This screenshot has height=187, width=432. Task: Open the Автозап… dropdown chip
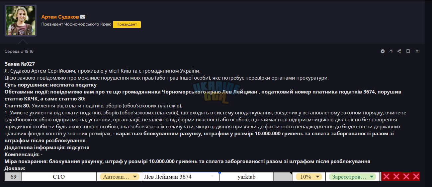[120, 177]
